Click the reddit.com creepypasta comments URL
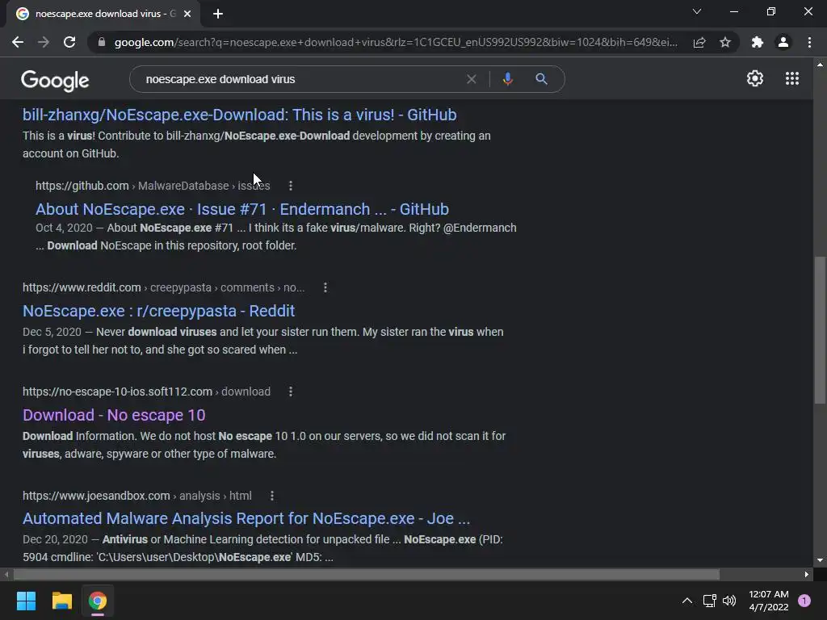Viewport: 827px width, 620px height. [163, 287]
